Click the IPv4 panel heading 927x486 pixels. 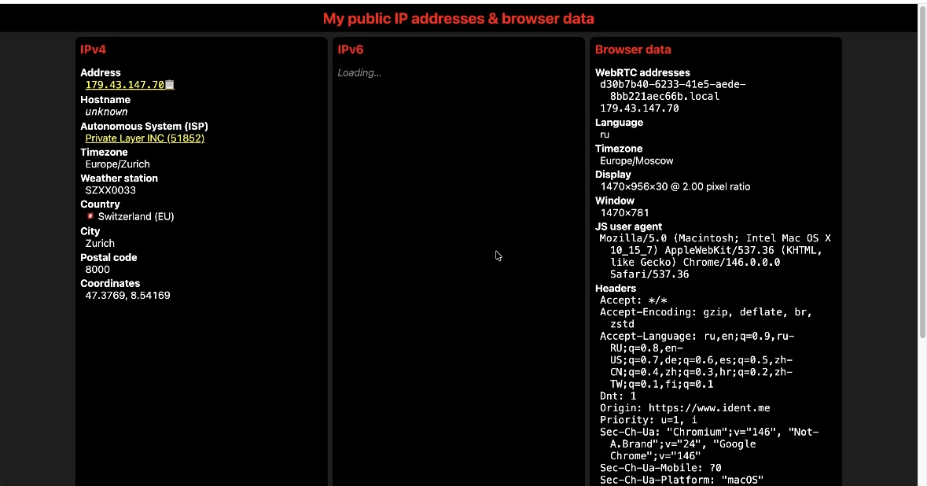[93, 50]
